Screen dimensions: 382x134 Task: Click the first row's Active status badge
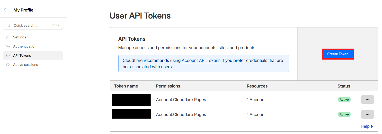344,100
